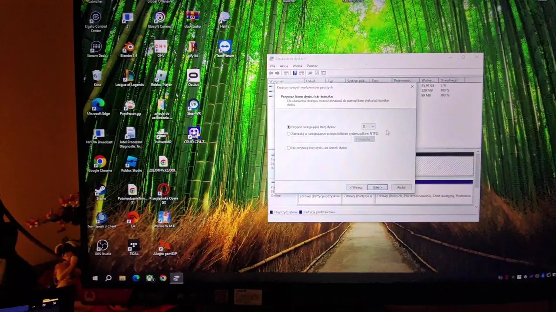556x312 pixels.
Task: Launch the SteamVR desktop icon
Action: (194, 107)
